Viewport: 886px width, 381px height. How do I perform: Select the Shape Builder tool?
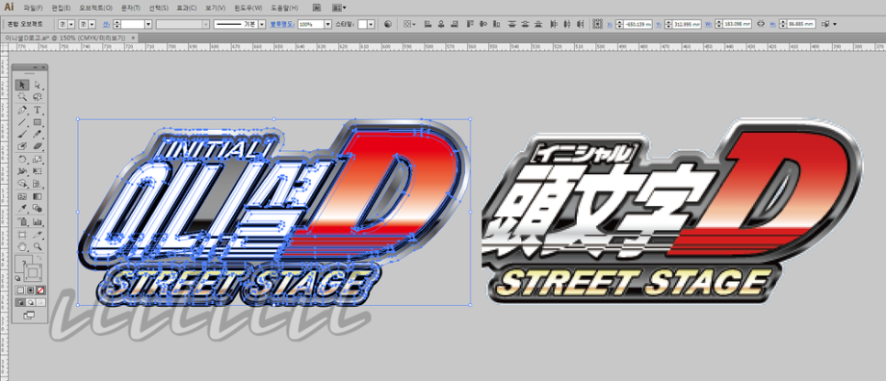(x=21, y=183)
